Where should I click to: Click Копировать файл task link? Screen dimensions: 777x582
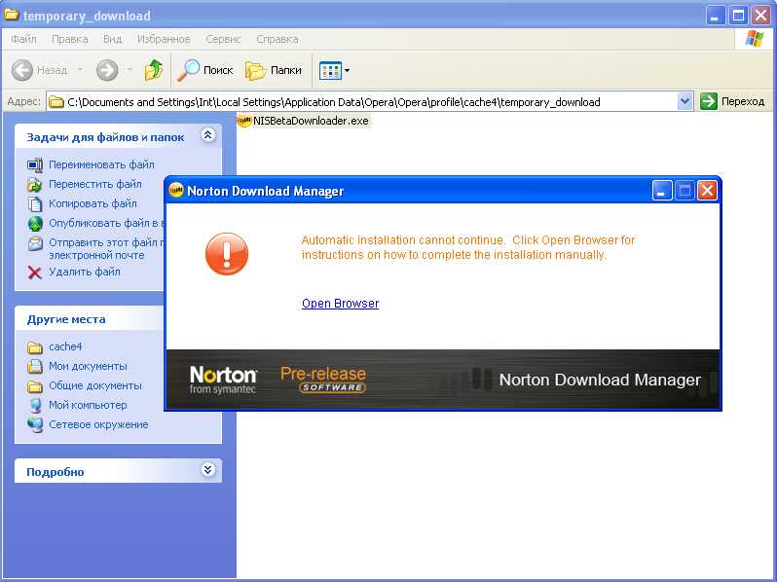[x=92, y=203]
